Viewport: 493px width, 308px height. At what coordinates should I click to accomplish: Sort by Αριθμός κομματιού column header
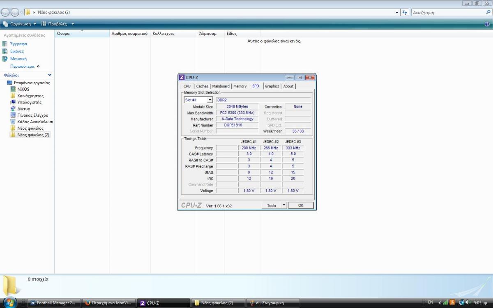[x=130, y=34]
